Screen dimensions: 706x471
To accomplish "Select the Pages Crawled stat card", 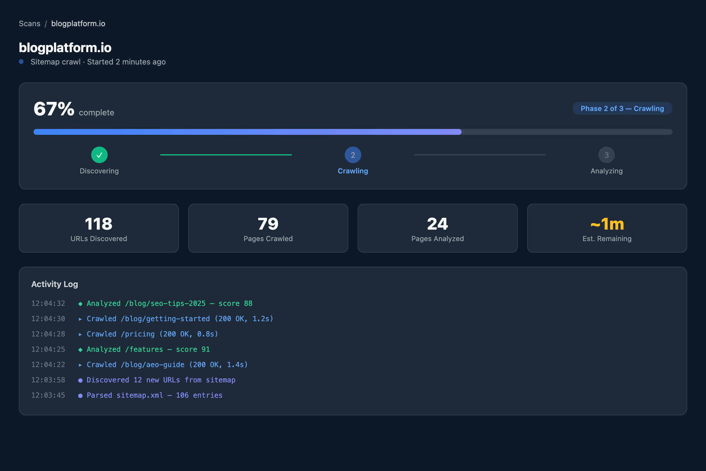I will 268,228.
